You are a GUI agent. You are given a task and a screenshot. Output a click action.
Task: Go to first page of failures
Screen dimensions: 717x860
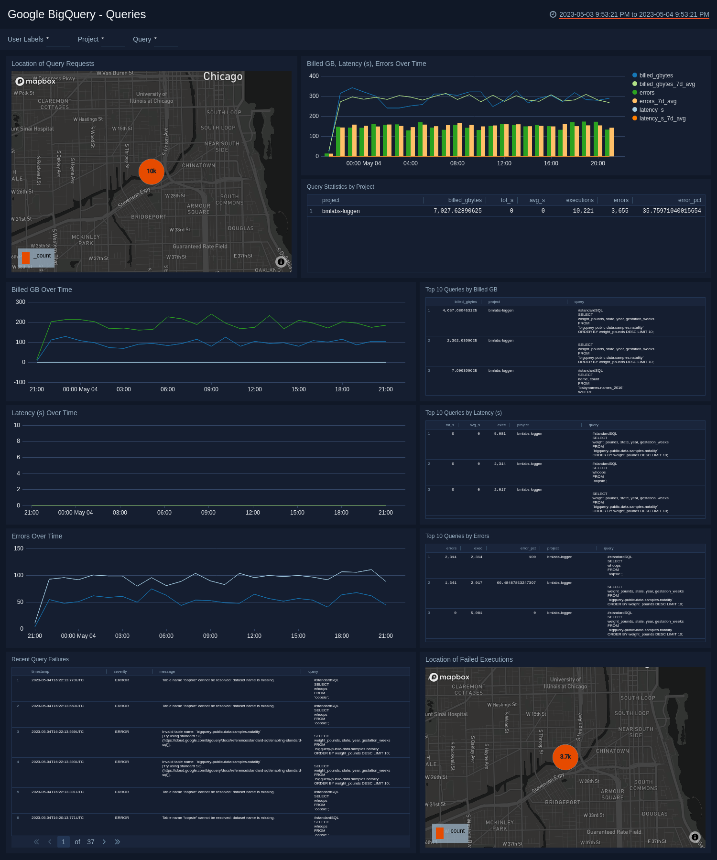(36, 842)
